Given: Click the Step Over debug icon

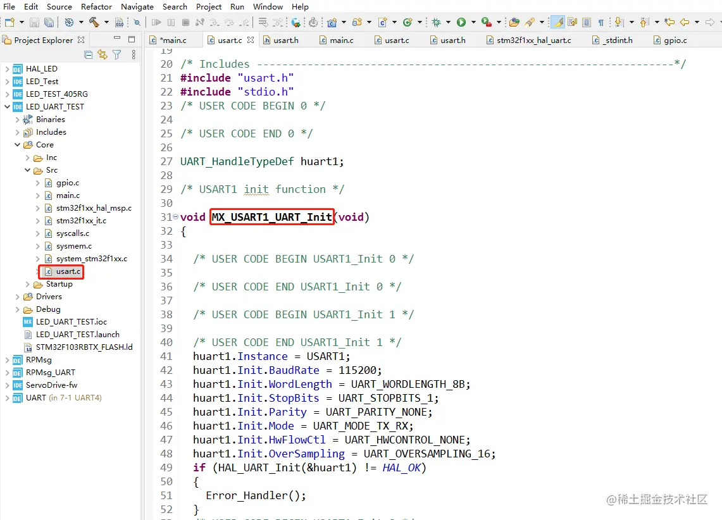Looking at the screenshot, I should [x=229, y=22].
